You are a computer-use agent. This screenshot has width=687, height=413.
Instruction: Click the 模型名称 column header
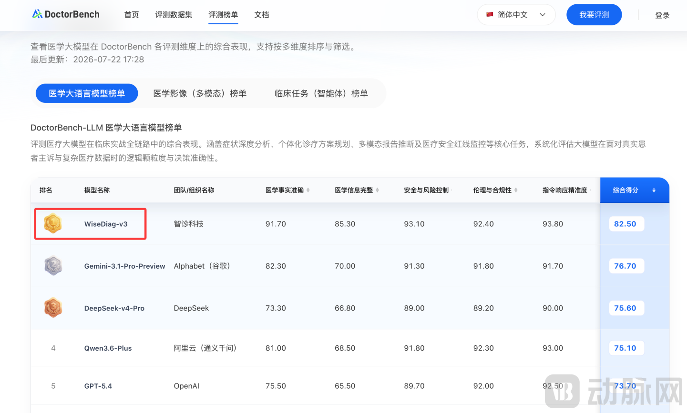click(97, 190)
